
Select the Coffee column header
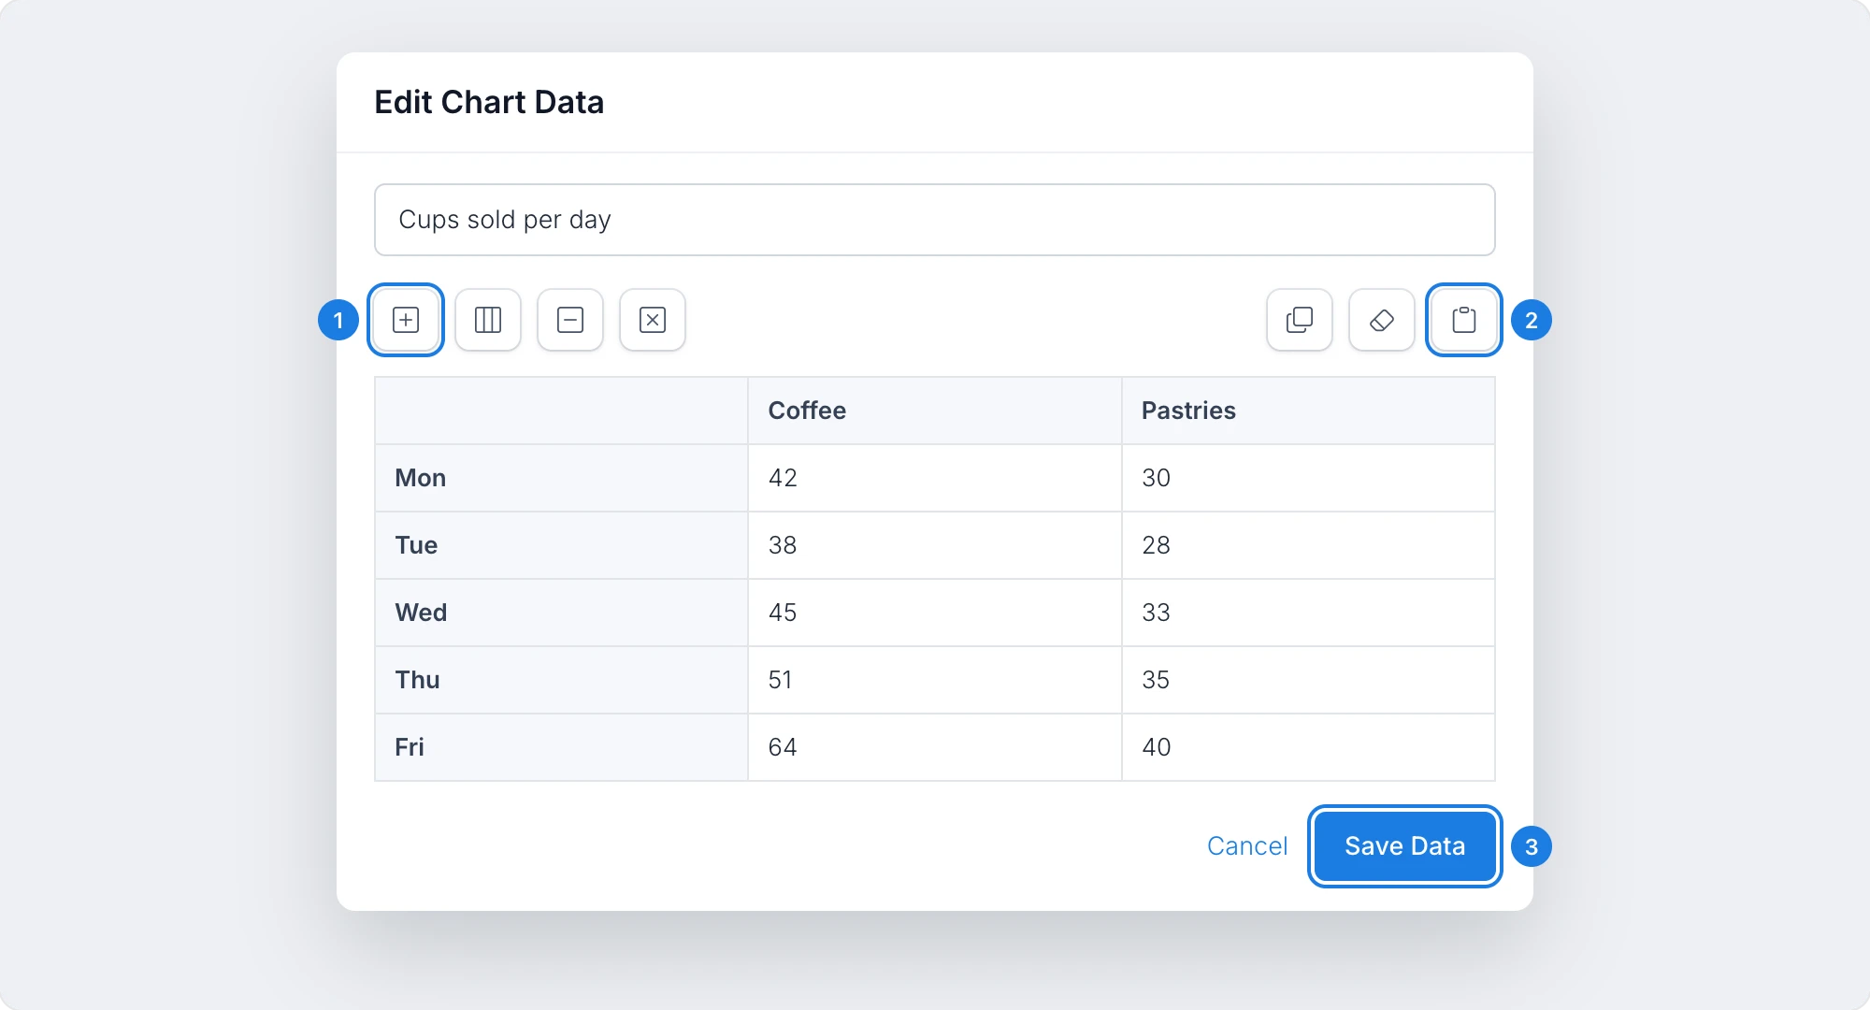(x=935, y=411)
